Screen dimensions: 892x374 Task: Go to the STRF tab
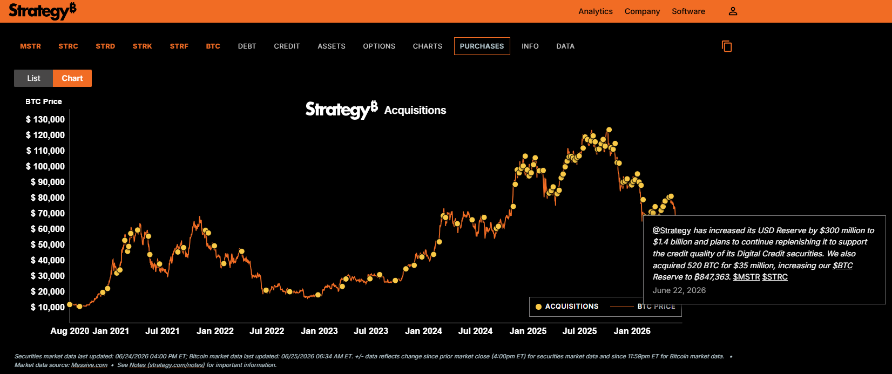(179, 46)
